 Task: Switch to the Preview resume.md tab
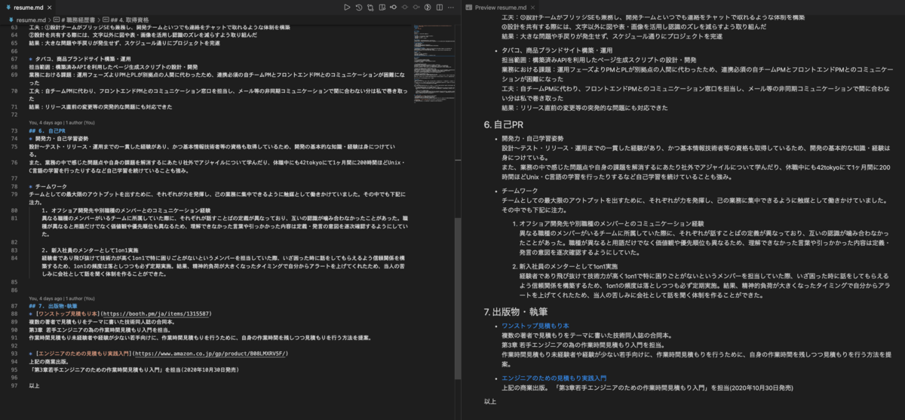500,8
